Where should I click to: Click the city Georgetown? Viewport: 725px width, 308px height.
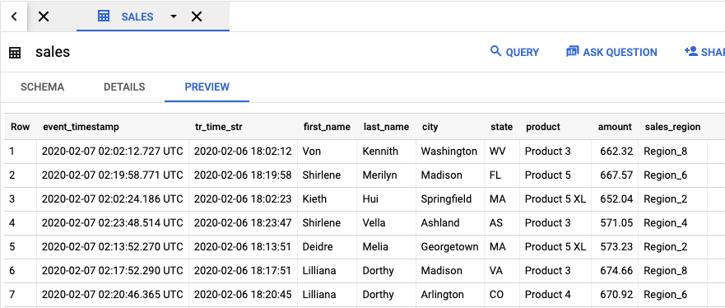(x=449, y=247)
